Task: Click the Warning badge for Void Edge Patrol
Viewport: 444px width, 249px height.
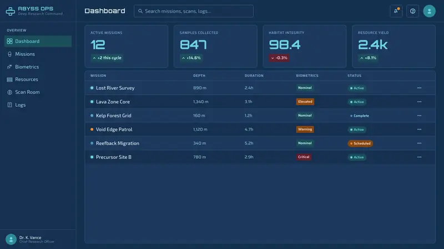Action: [x=305, y=129]
